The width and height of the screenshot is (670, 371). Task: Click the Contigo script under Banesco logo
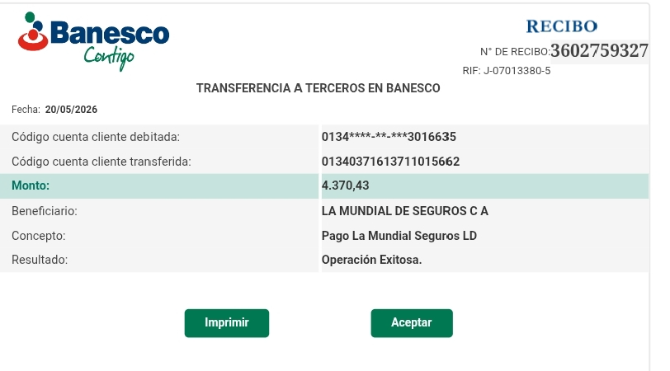click(109, 58)
